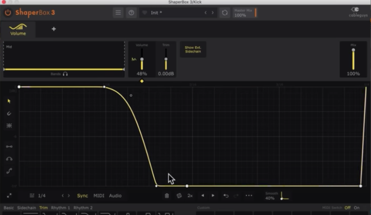Open the hamburger main menu
Image resolution: width=371 pixels, height=215 pixels.
pos(118,12)
